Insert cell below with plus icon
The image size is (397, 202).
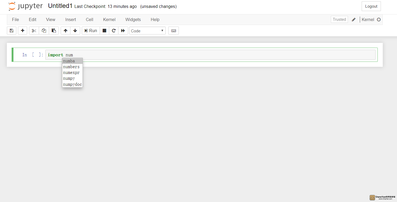pos(23,31)
